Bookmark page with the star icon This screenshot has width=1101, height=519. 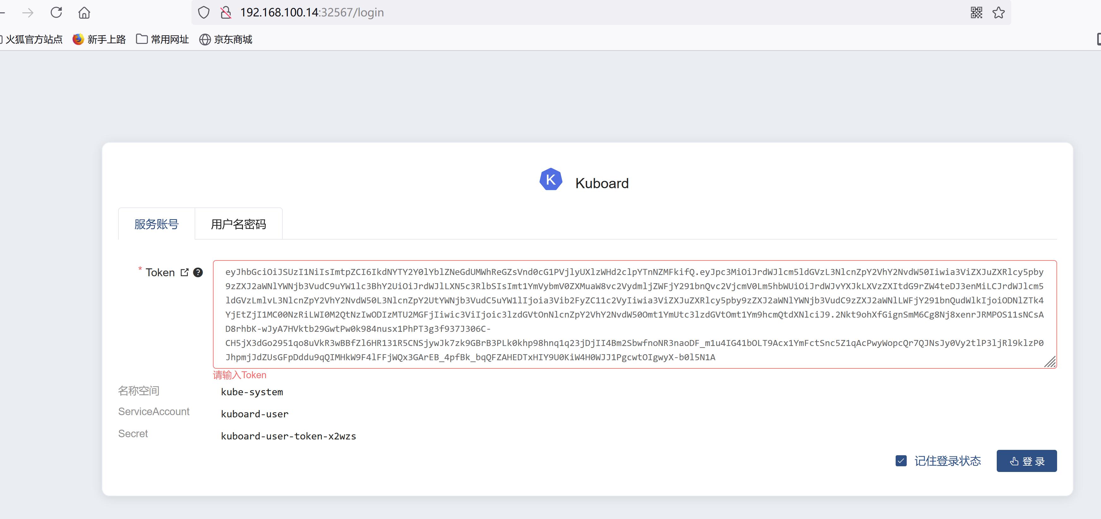coord(998,12)
